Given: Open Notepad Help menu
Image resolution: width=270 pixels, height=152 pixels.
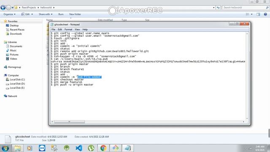Looking at the screenshot, I should 85,30.
